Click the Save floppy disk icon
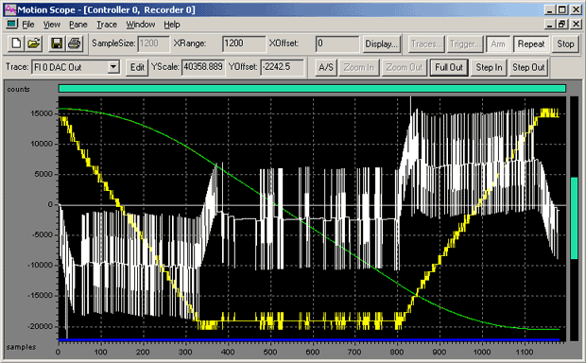 (57, 43)
